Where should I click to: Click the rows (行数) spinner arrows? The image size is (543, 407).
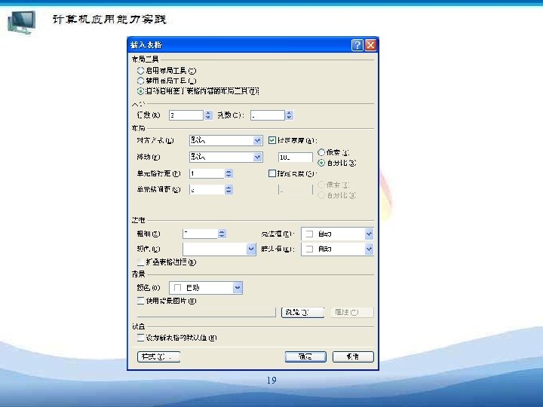(208, 115)
